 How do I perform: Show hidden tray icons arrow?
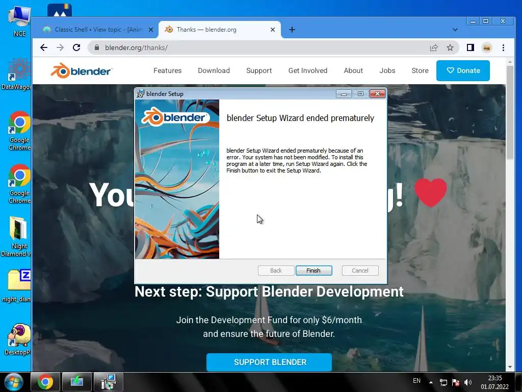[x=431, y=382]
